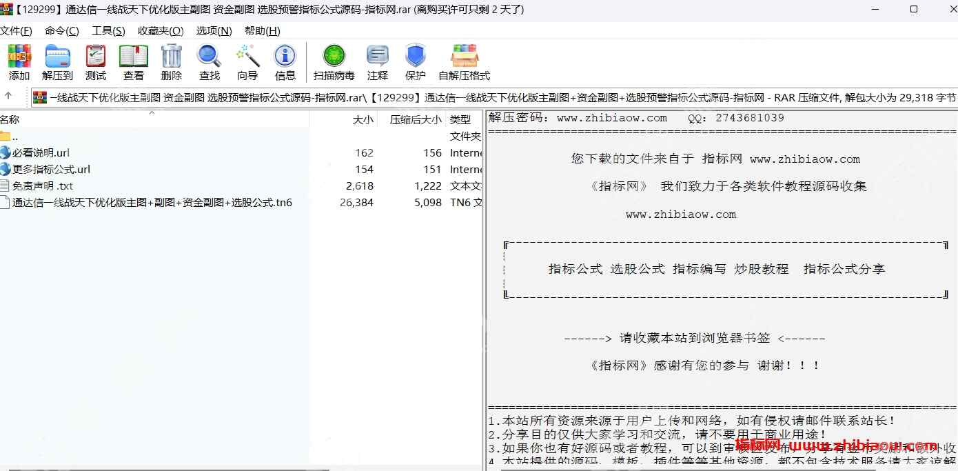Image resolution: width=958 pixels, height=471 pixels.
Task: Click the 查看 (View) book icon
Action: pyautogui.click(x=134, y=62)
